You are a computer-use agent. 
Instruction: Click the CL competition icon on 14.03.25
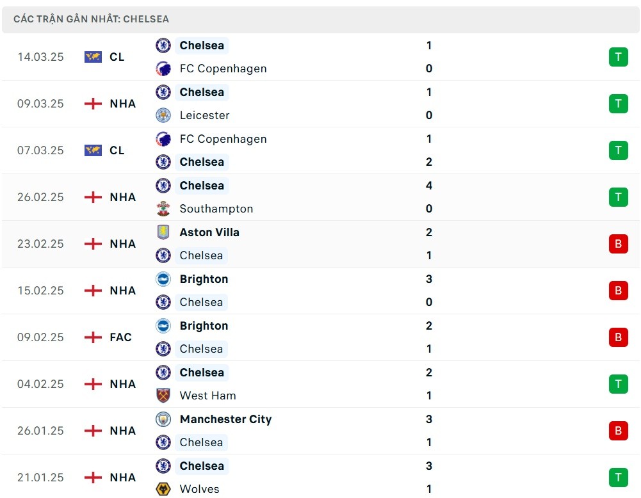[x=93, y=57]
